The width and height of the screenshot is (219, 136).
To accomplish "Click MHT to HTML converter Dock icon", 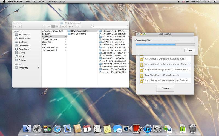I will click(x=168, y=129).
